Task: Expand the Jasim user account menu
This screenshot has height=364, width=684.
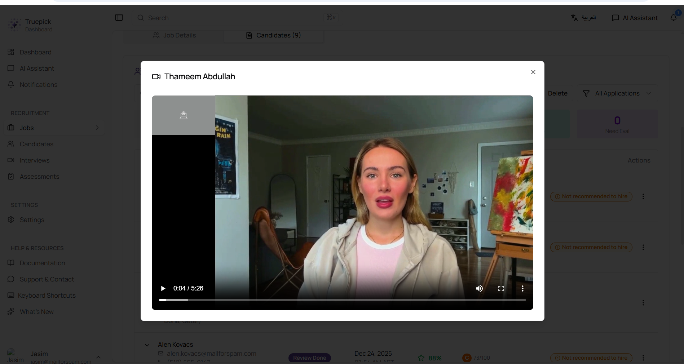Action: point(98,357)
